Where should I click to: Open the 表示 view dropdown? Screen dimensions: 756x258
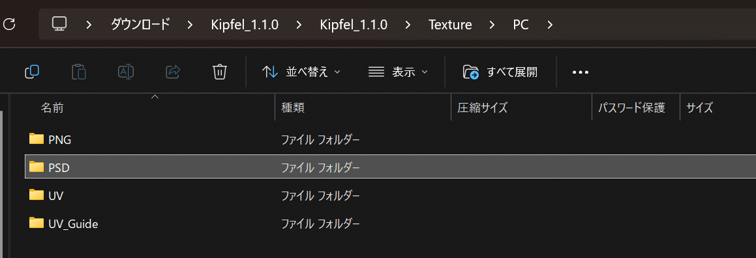coord(398,72)
